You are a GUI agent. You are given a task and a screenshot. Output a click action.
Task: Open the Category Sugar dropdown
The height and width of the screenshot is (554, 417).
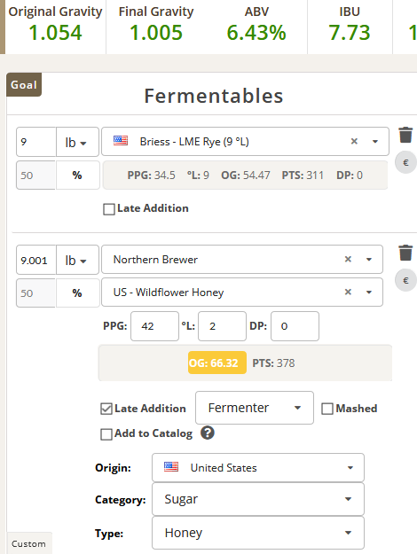point(258,499)
